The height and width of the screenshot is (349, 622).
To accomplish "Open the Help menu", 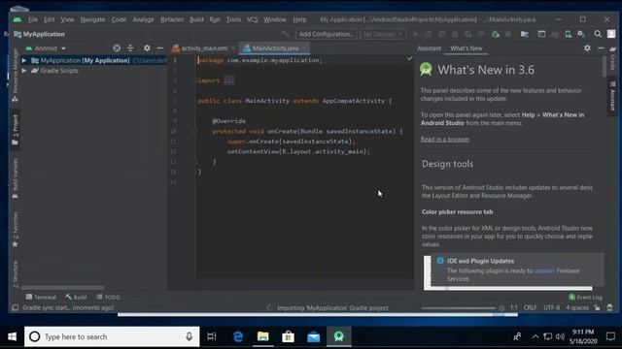I will pyautogui.click(x=299, y=19).
